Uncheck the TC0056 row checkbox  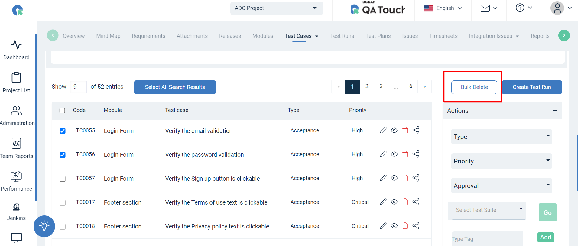[x=63, y=155]
